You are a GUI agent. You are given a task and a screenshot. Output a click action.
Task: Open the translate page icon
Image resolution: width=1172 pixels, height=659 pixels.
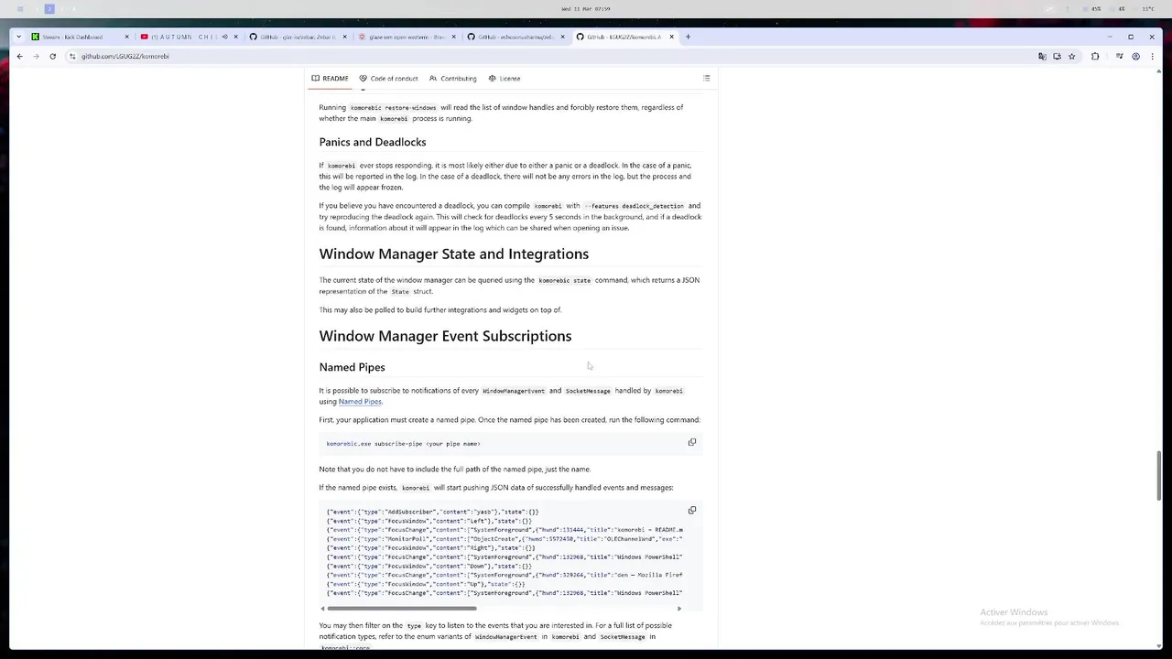1042,56
